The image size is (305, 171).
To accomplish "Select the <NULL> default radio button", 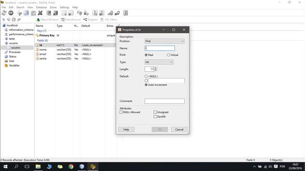I will click(146, 76).
